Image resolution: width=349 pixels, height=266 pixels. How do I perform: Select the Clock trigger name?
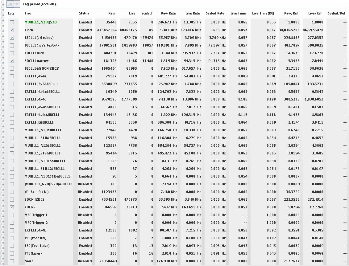[x=29, y=30]
